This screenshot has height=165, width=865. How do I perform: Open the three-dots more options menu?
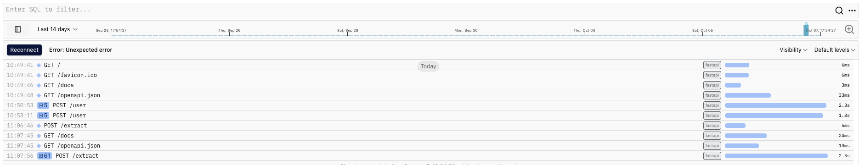852,11
